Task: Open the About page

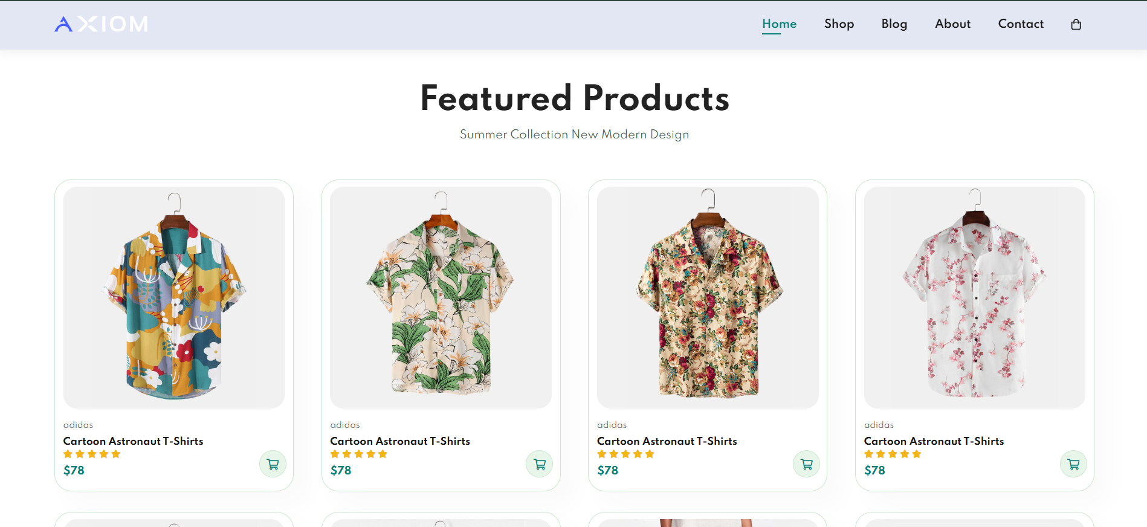Action: (952, 24)
